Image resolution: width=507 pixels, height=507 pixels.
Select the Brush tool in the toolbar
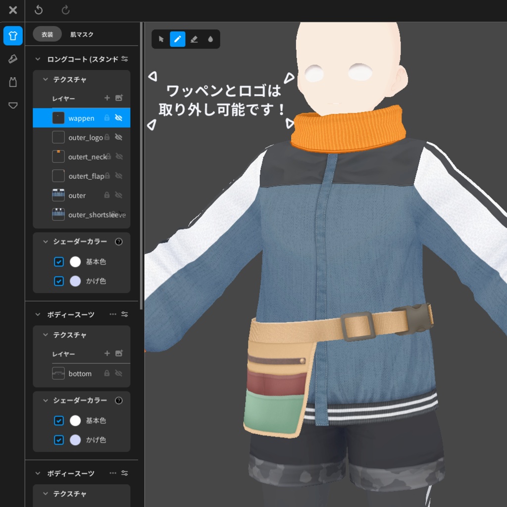[x=178, y=39]
